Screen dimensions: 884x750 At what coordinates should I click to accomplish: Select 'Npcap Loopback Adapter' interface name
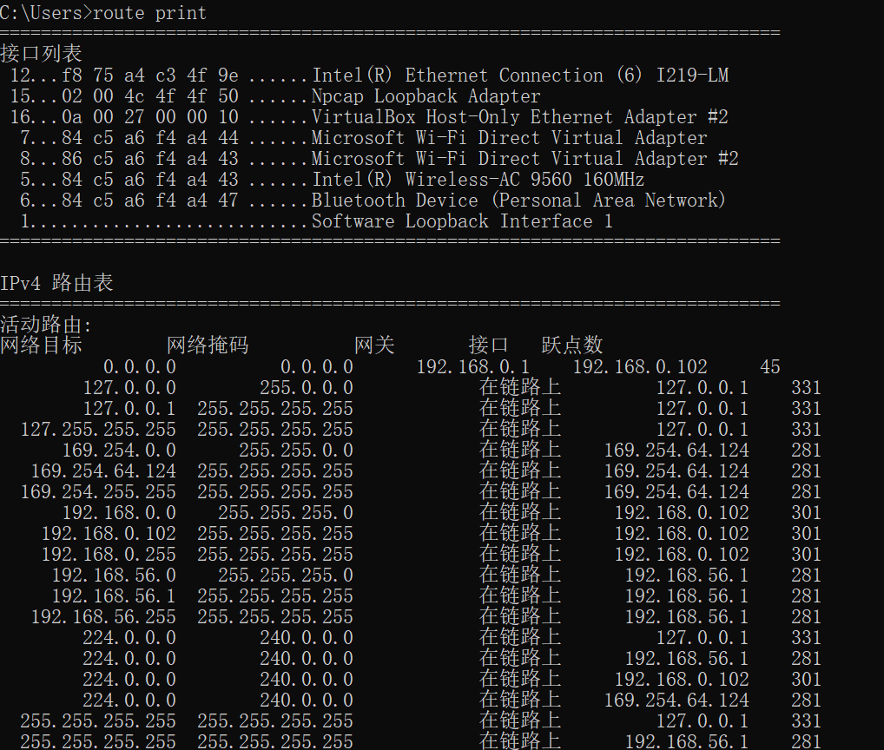[x=426, y=95]
